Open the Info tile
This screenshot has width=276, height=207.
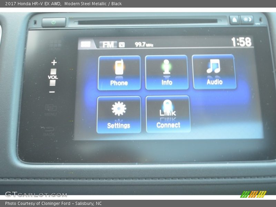point(167,72)
